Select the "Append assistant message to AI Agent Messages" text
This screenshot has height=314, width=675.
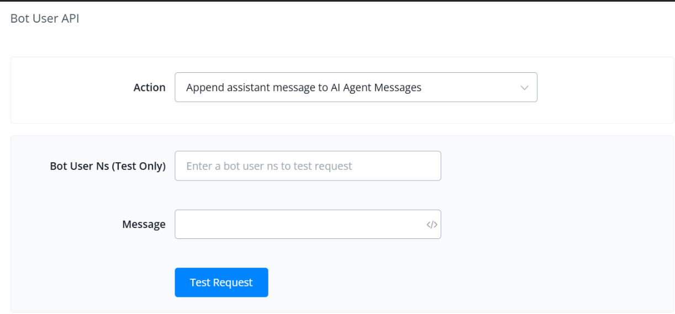[304, 88]
